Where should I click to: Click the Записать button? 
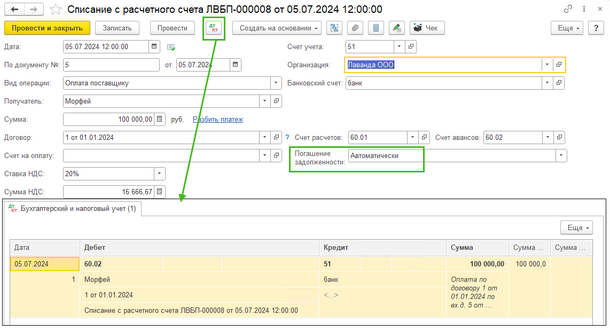(117, 28)
